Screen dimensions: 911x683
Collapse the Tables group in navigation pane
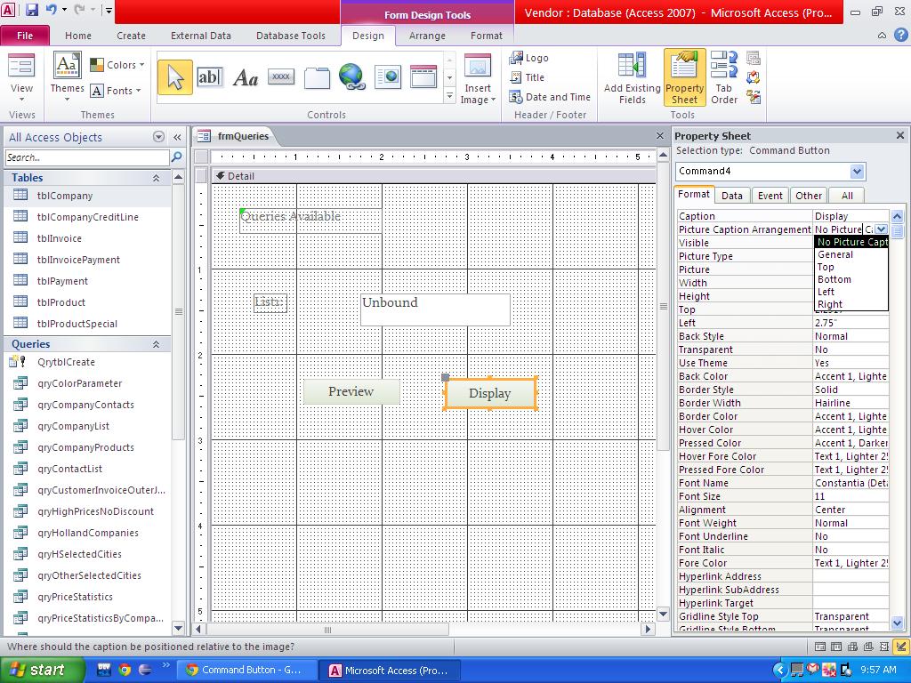pos(156,178)
